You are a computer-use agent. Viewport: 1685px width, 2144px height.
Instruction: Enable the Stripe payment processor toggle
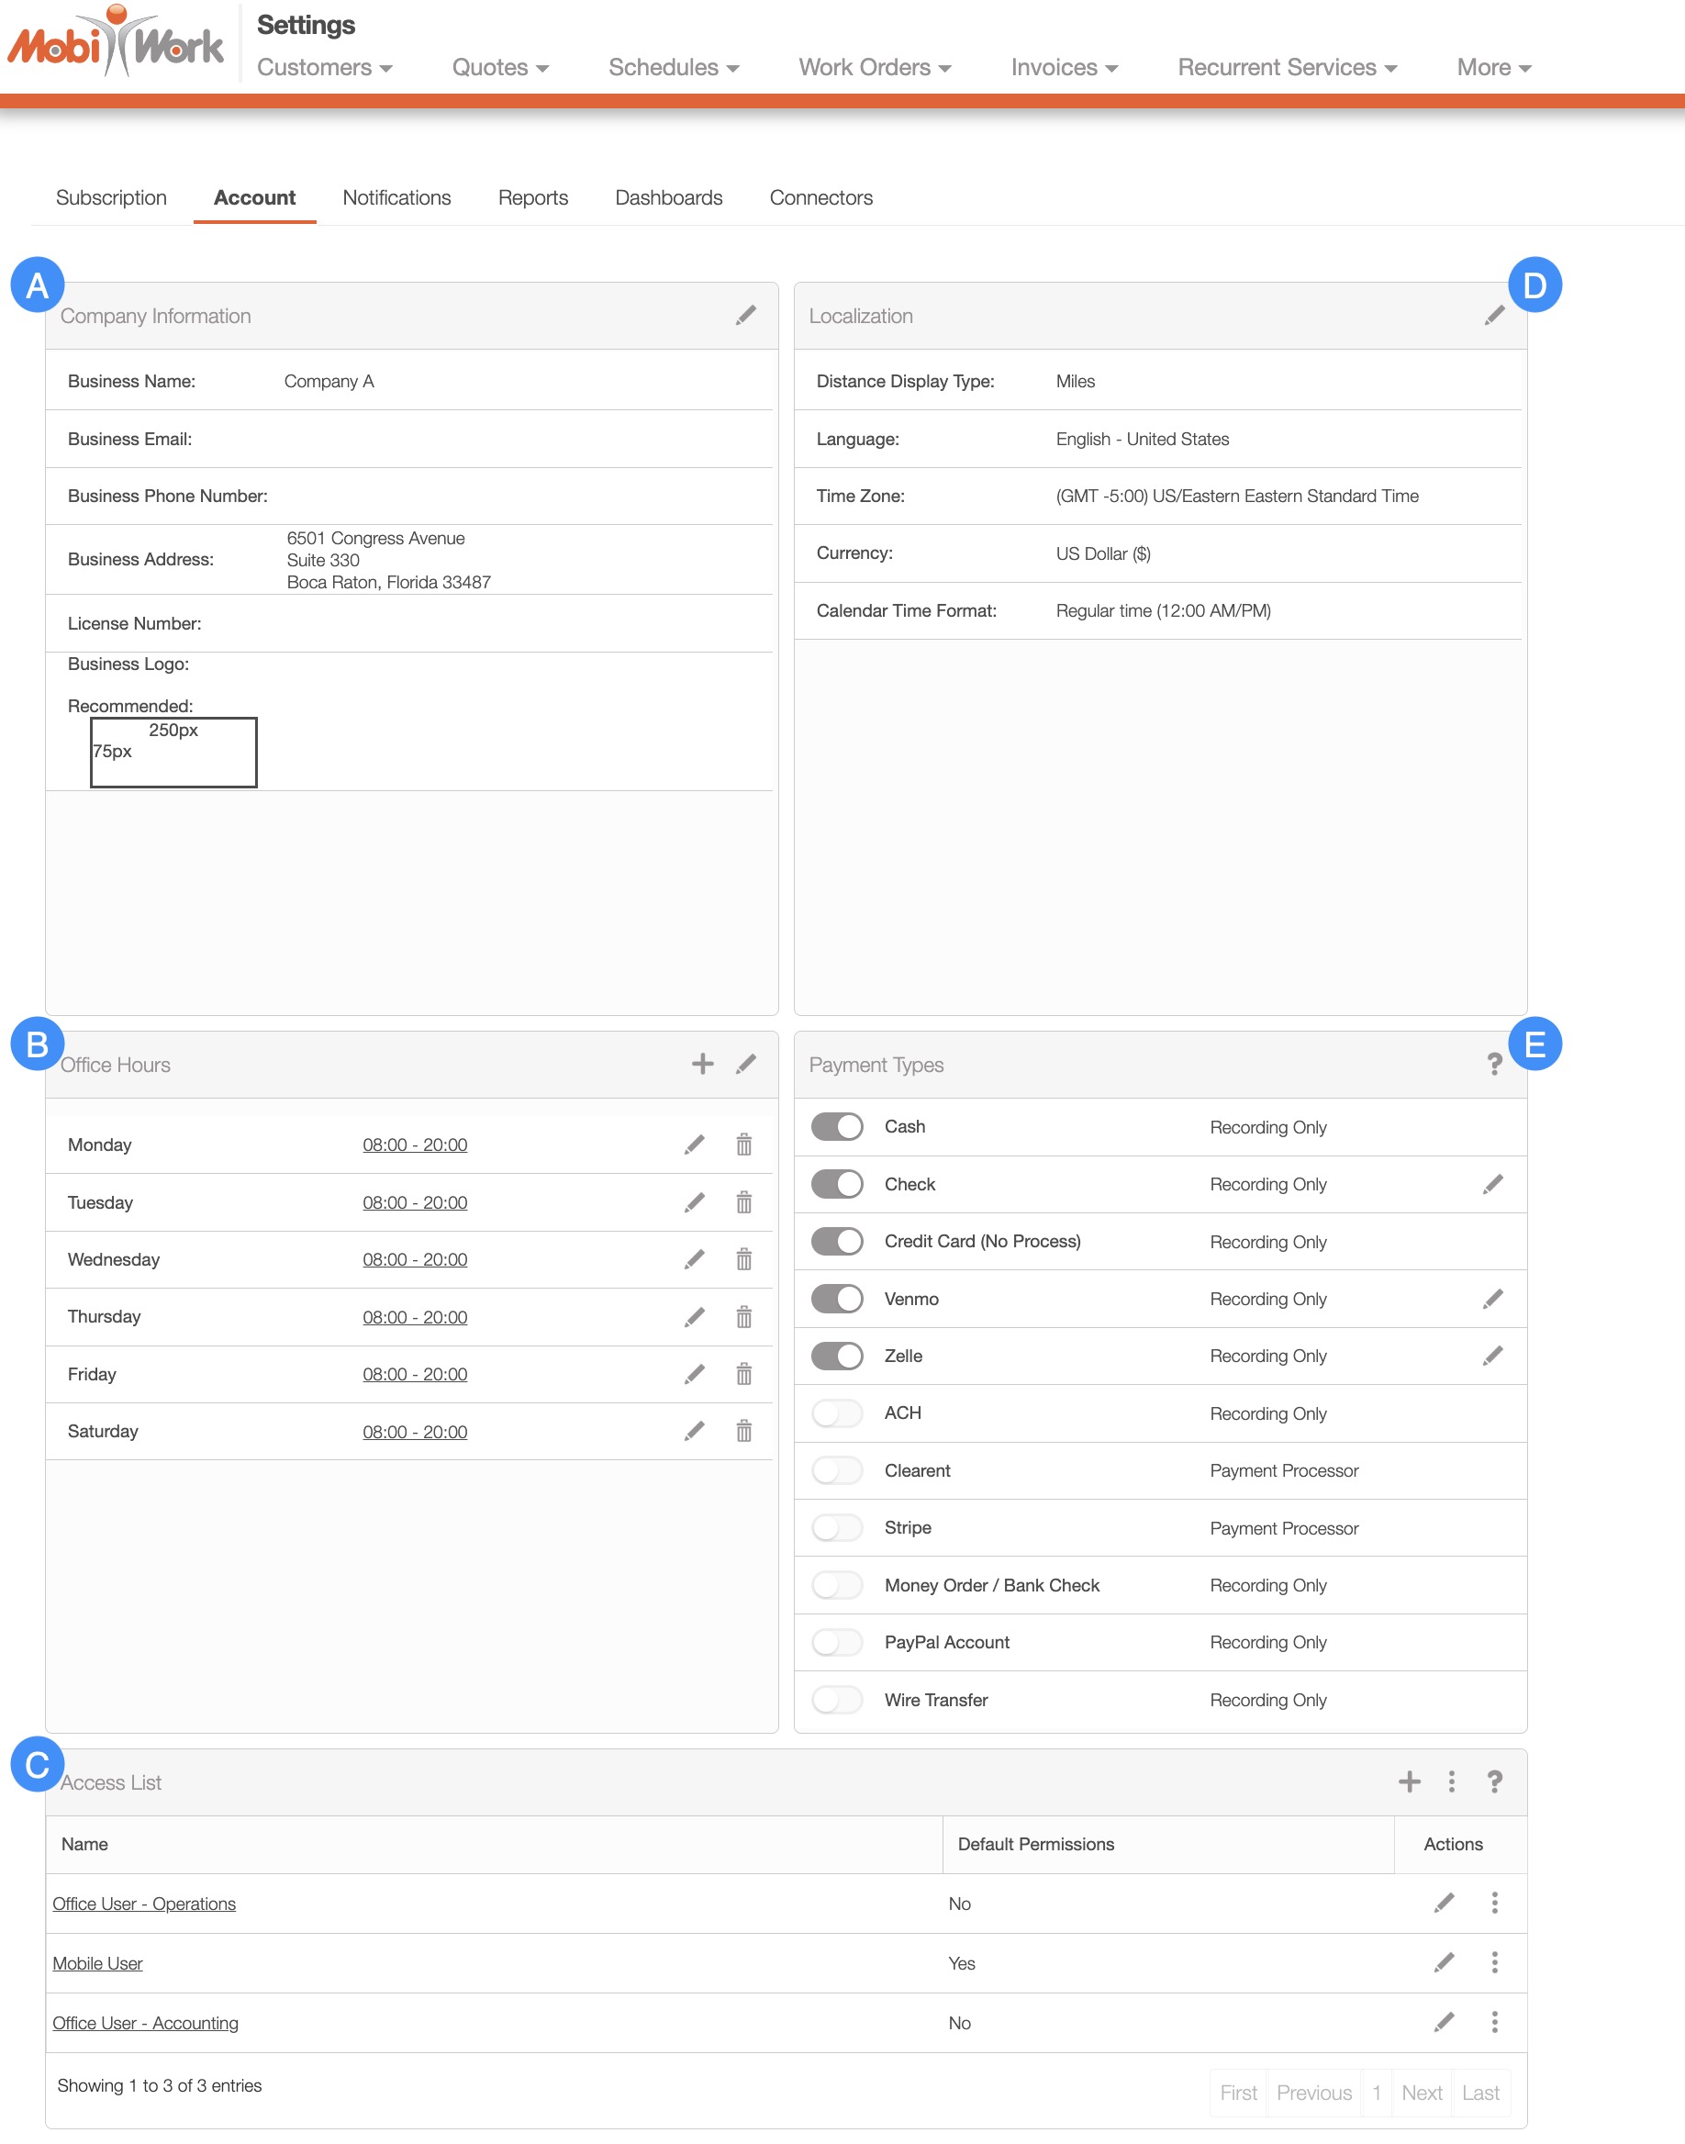tap(837, 1527)
